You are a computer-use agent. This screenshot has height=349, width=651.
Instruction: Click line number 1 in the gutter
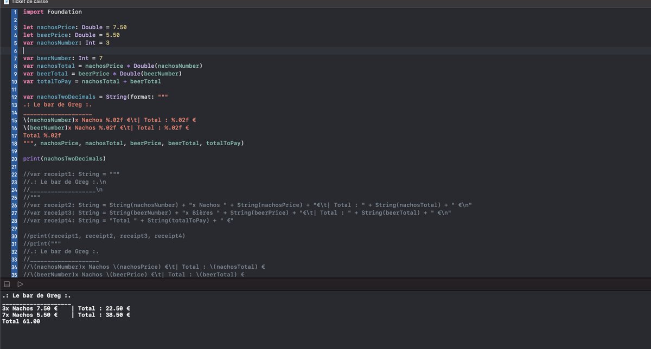[x=15, y=11]
